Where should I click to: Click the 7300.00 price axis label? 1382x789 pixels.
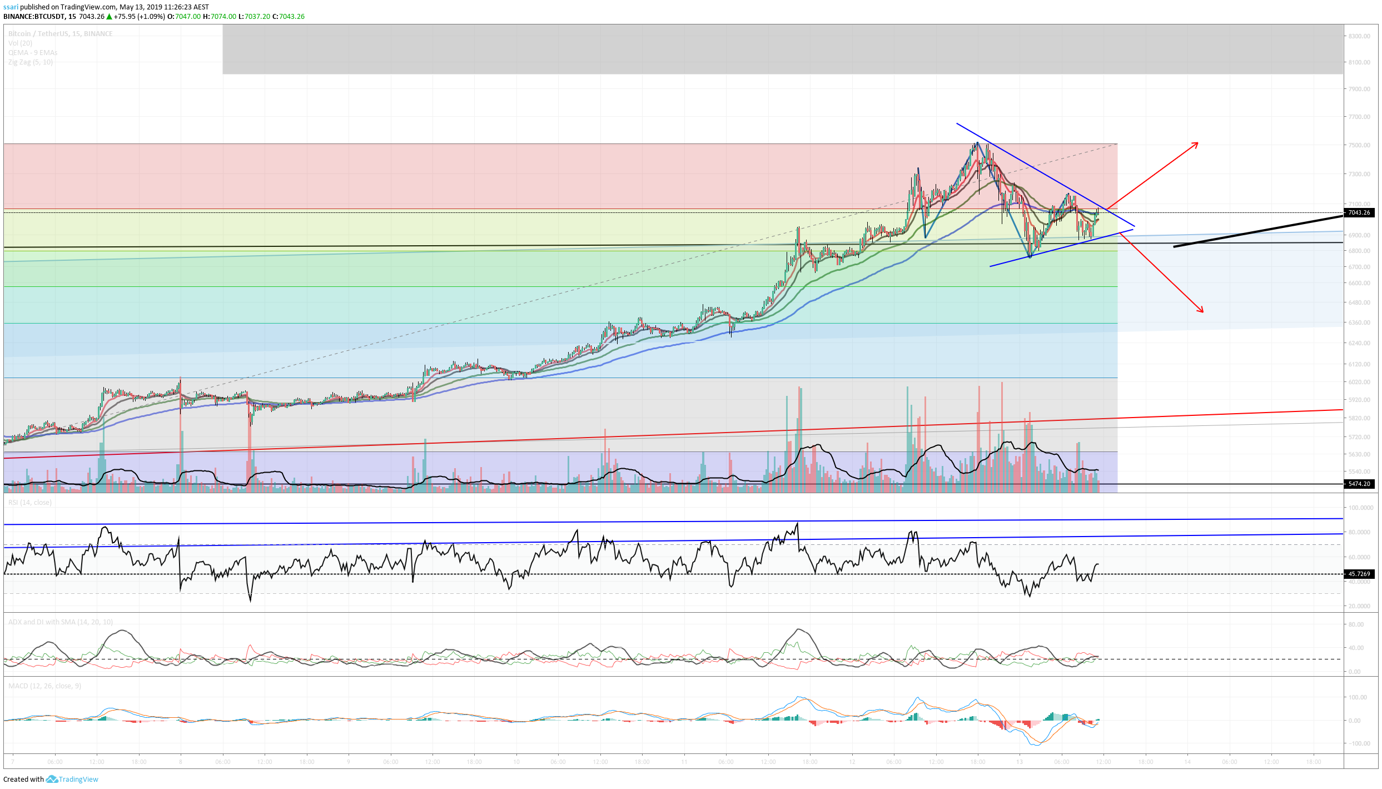(x=1359, y=174)
